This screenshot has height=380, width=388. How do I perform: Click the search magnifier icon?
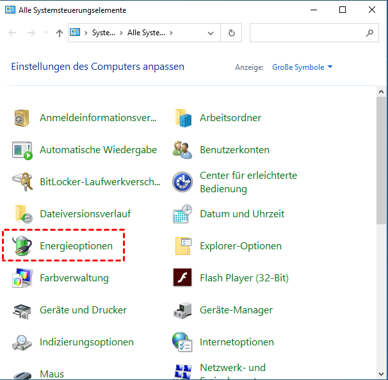(x=369, y=33)
